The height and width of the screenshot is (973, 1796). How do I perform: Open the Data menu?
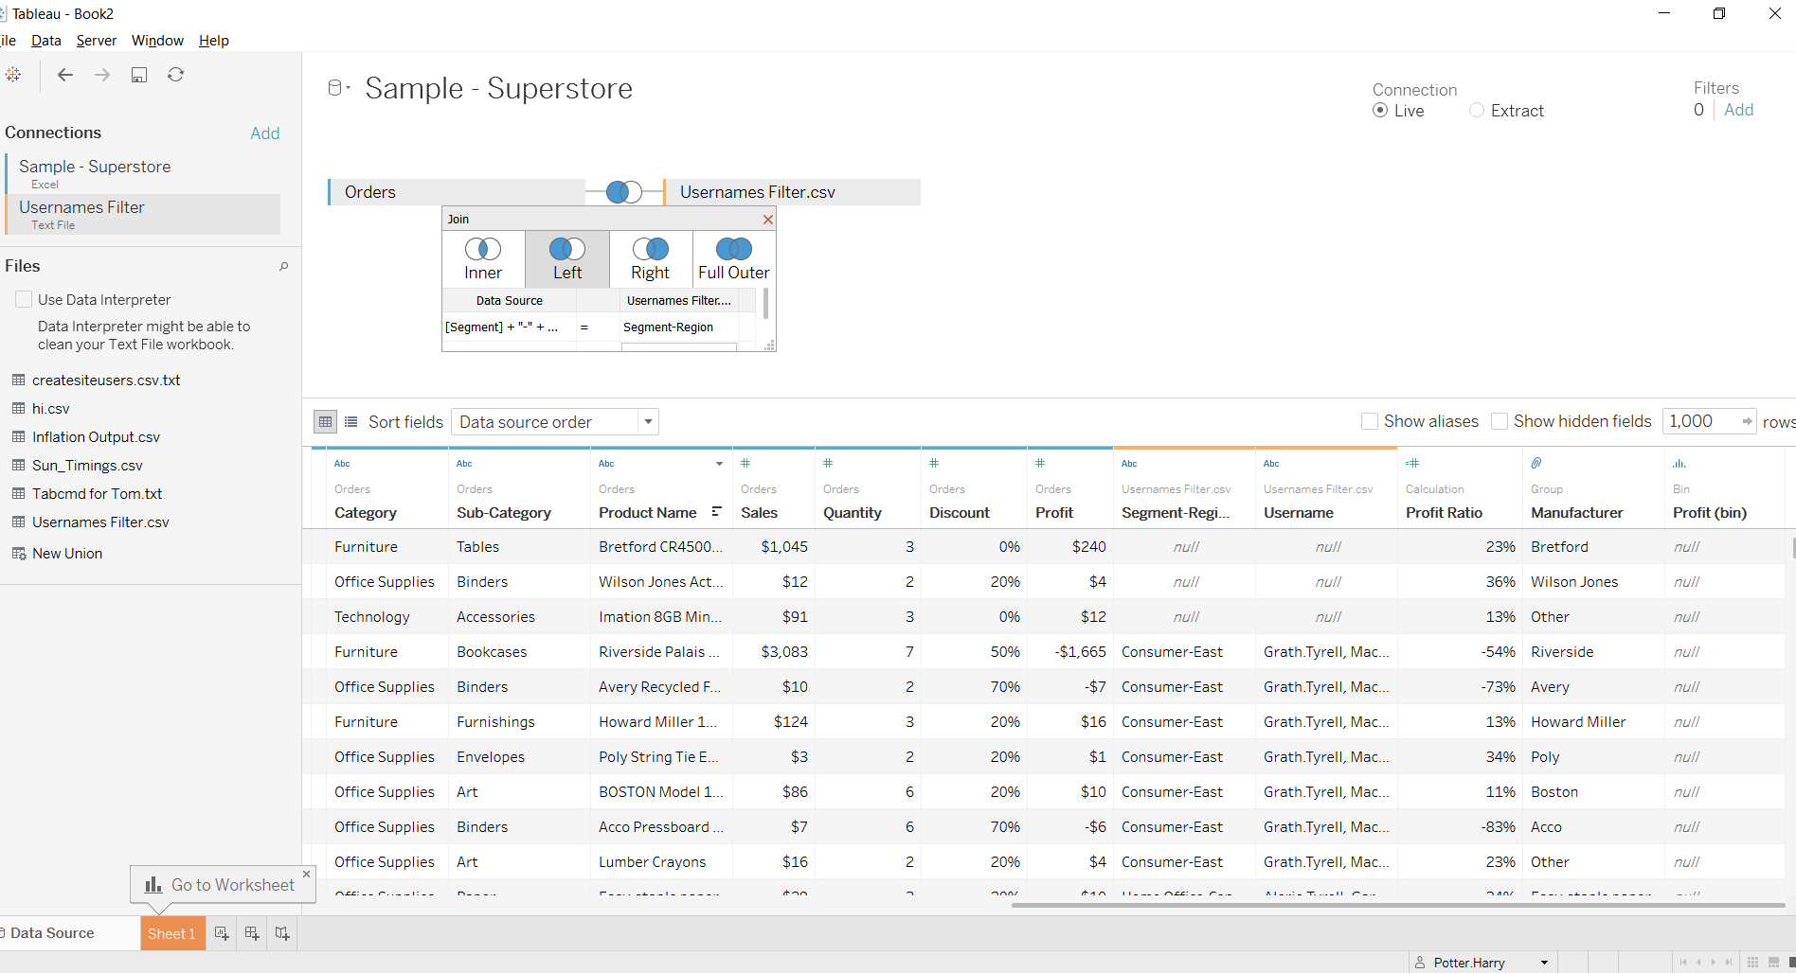[x=46, y=41]
